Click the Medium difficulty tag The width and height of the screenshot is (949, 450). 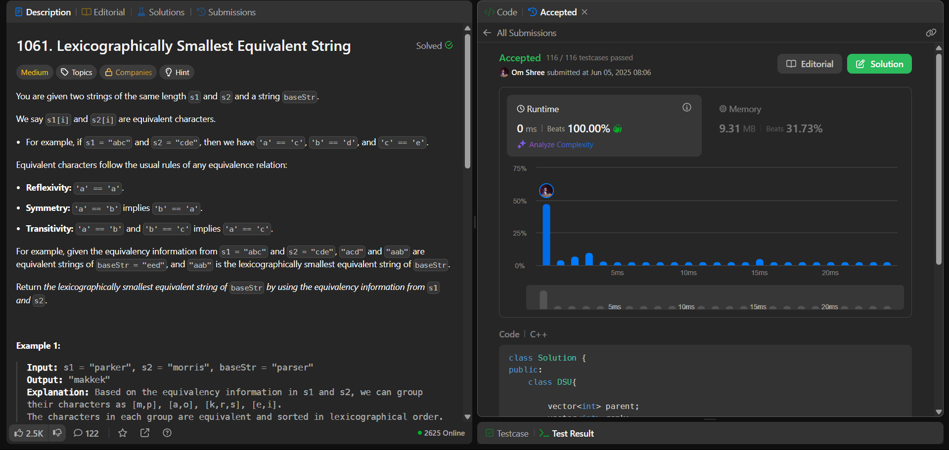point(35,72)
